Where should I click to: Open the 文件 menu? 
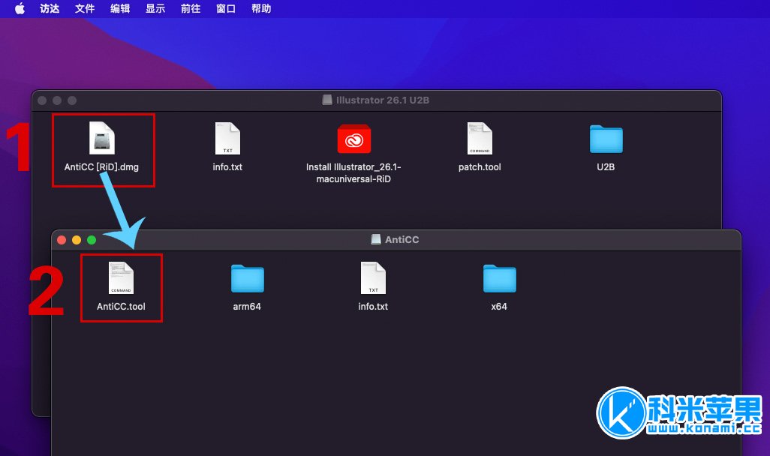pos(85,8)
